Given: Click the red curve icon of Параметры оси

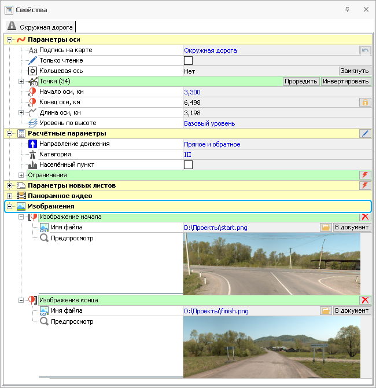Looking at the screenshot, I should [x=21, y=39].
